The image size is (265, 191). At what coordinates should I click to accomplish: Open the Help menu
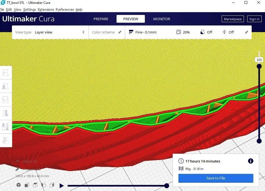coord(79,9)
